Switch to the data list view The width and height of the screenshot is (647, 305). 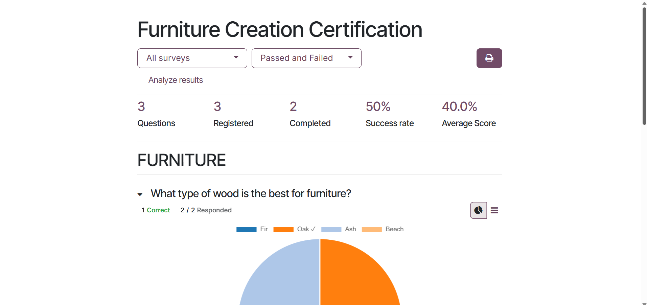494,210
